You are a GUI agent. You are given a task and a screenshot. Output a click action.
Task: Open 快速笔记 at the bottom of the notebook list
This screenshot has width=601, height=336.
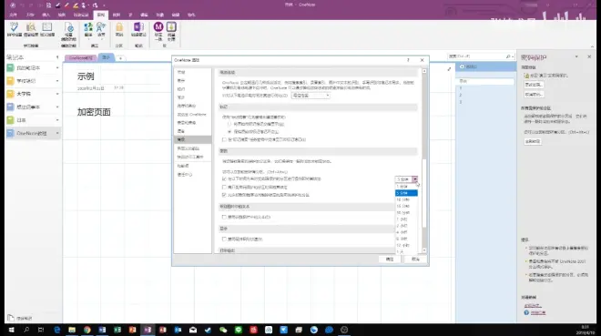[x=20, y=319]
